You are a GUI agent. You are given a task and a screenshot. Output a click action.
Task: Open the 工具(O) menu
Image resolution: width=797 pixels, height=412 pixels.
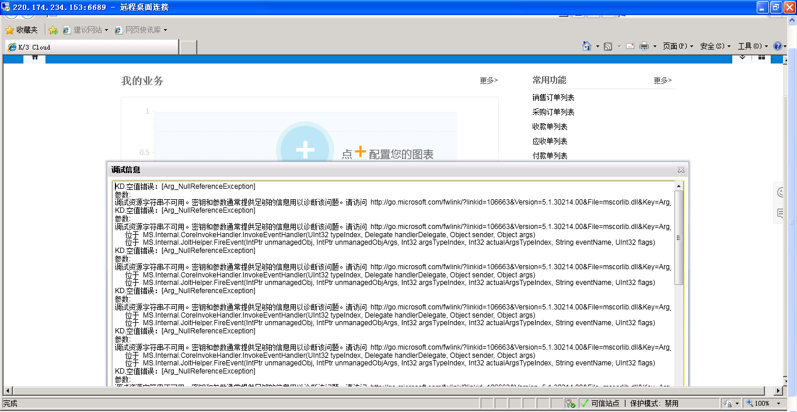(753, 46)
